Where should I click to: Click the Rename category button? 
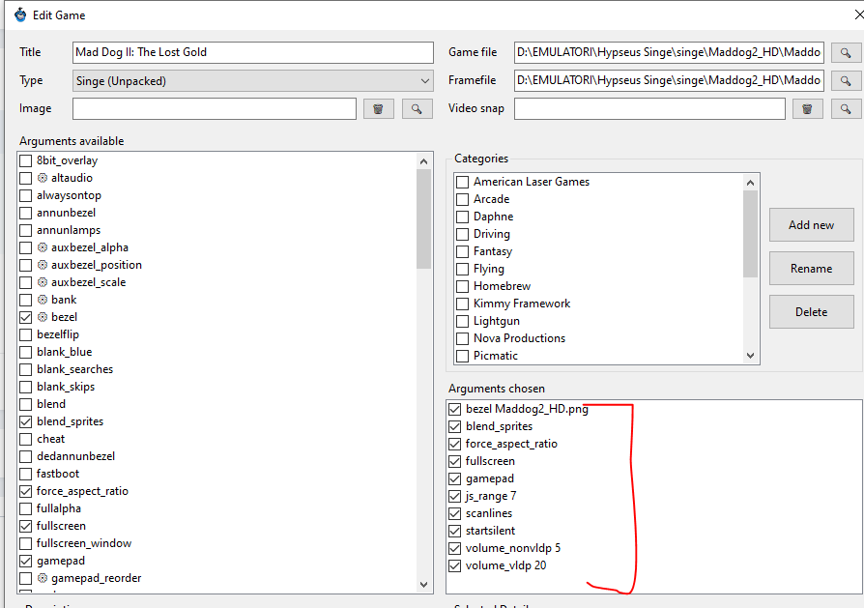[x=811, y=269]
